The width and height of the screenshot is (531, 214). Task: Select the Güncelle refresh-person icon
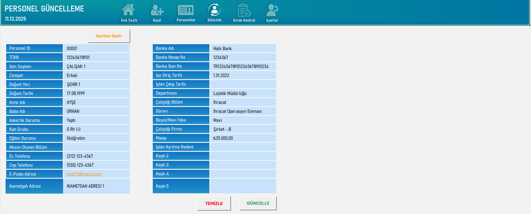(x=214, y=10)
